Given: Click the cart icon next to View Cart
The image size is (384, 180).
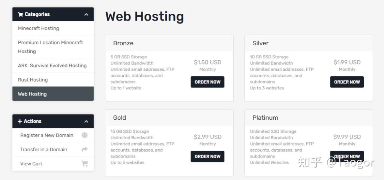Looking at the screenshot, I should (85, 164).
